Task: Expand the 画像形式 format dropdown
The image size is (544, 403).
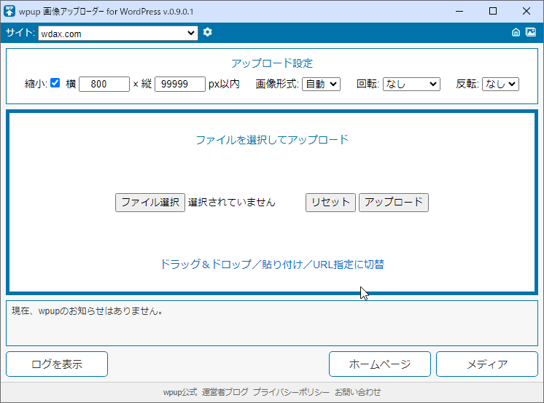Action: coord(321,84)
